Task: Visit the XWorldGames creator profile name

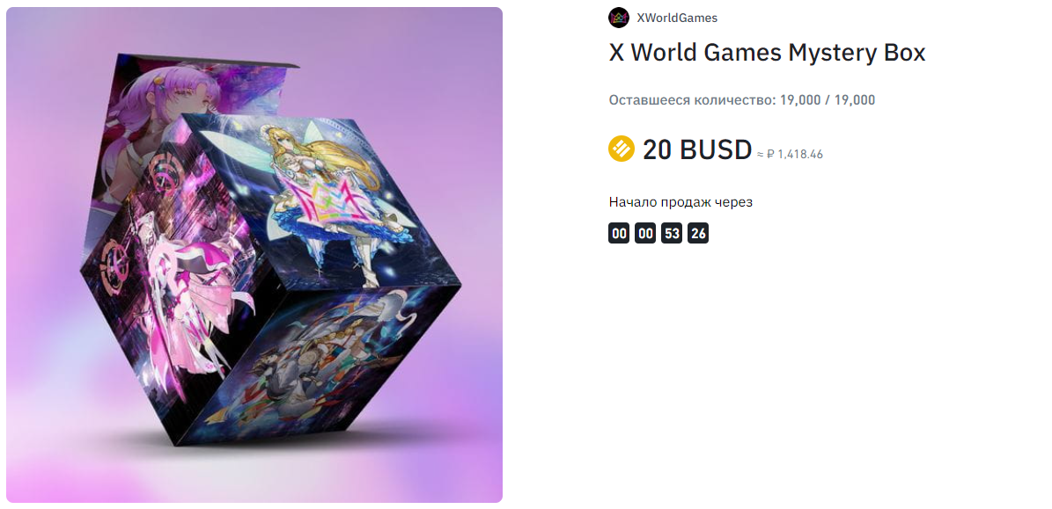Action: (x=677, y=18)
